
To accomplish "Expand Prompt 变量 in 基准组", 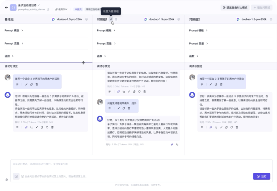I will [x=14, y=43].
